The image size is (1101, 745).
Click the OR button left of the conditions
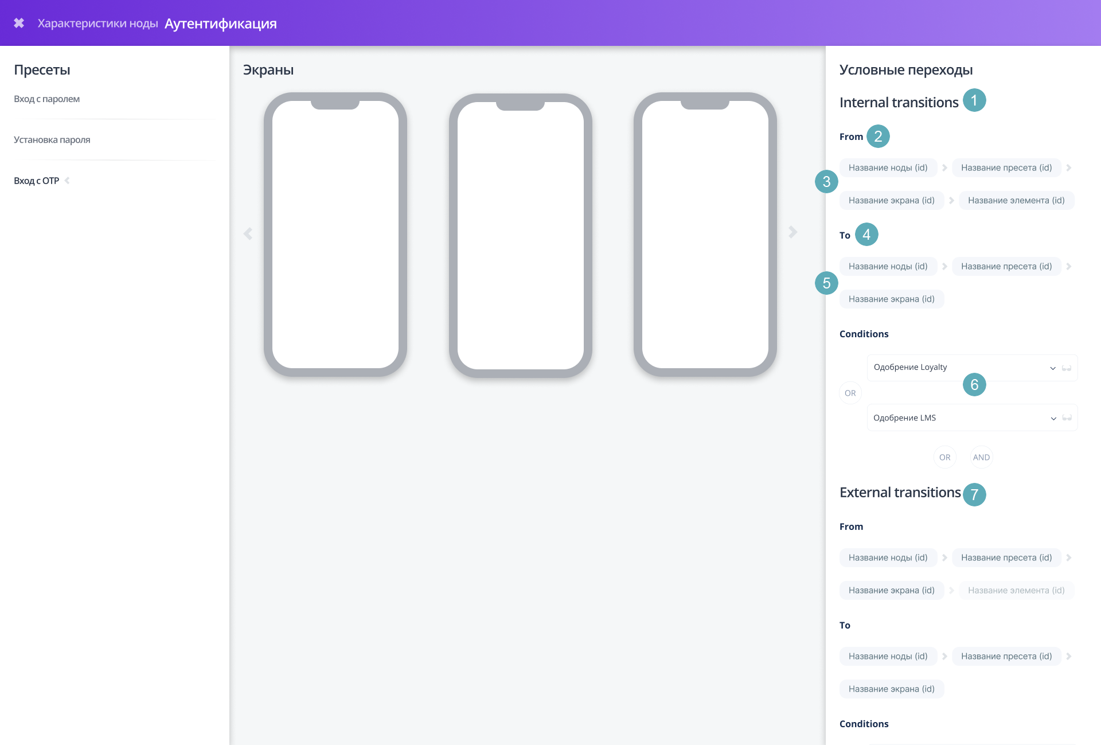(x=850, y=393)
